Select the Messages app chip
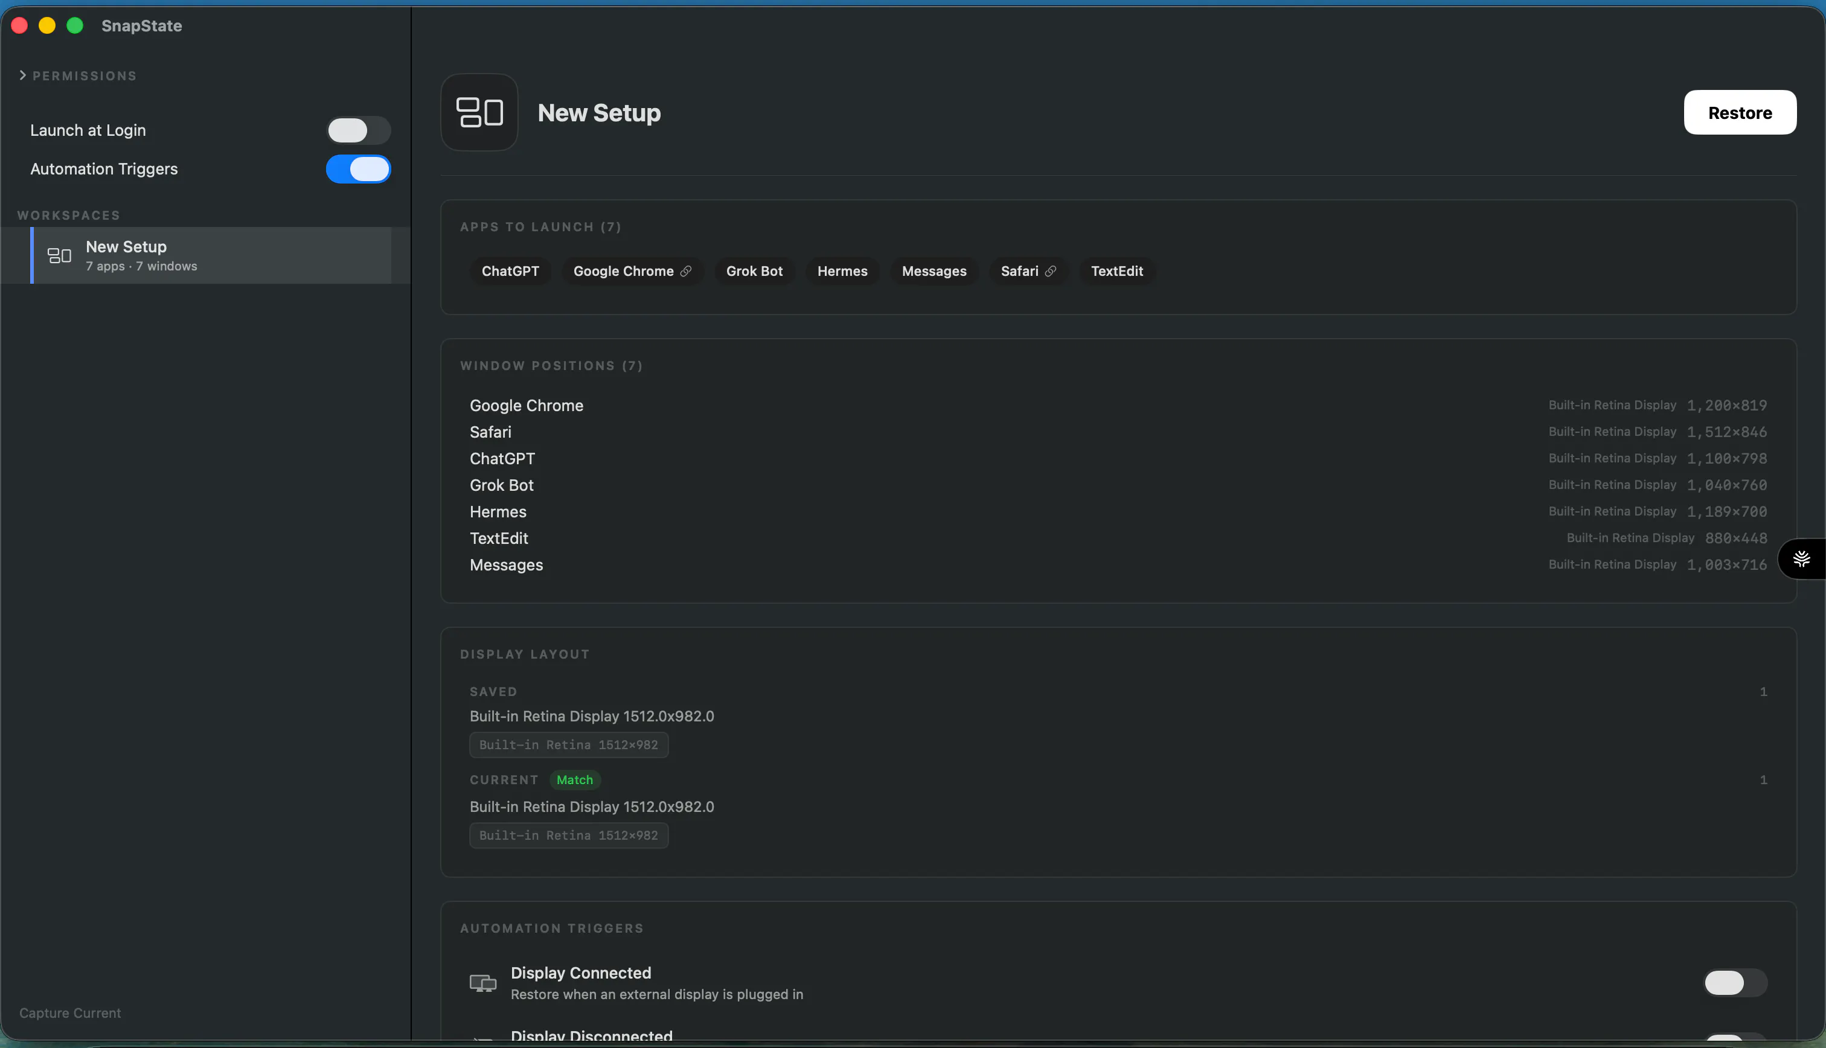The image size is (1826, 1048). coord(934,272)
